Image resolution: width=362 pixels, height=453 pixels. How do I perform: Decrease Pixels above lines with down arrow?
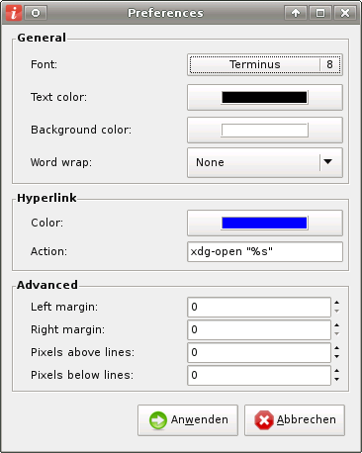(x=336, y=357)
